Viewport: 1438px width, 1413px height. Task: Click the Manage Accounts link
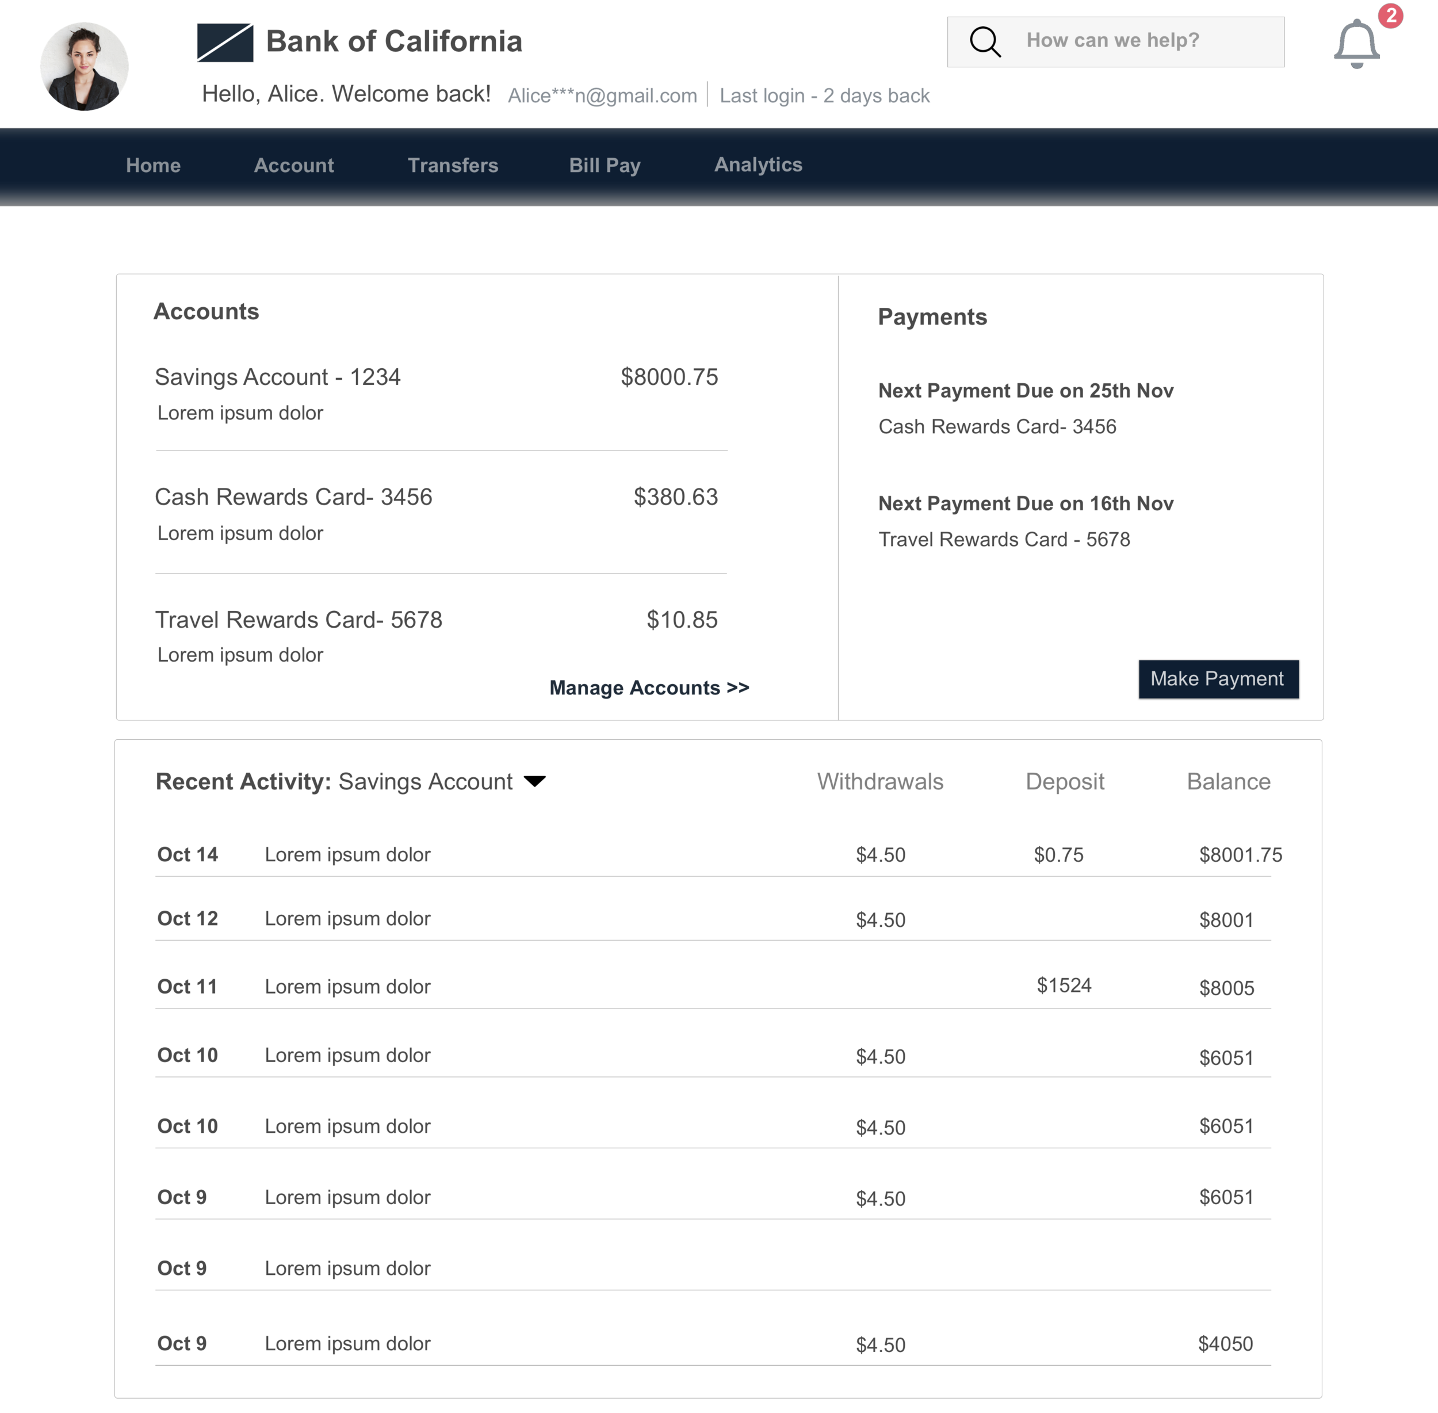[648, 687]
